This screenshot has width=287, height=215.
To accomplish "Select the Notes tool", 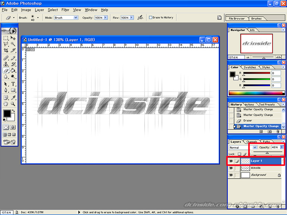I will (x=6, y=98).
